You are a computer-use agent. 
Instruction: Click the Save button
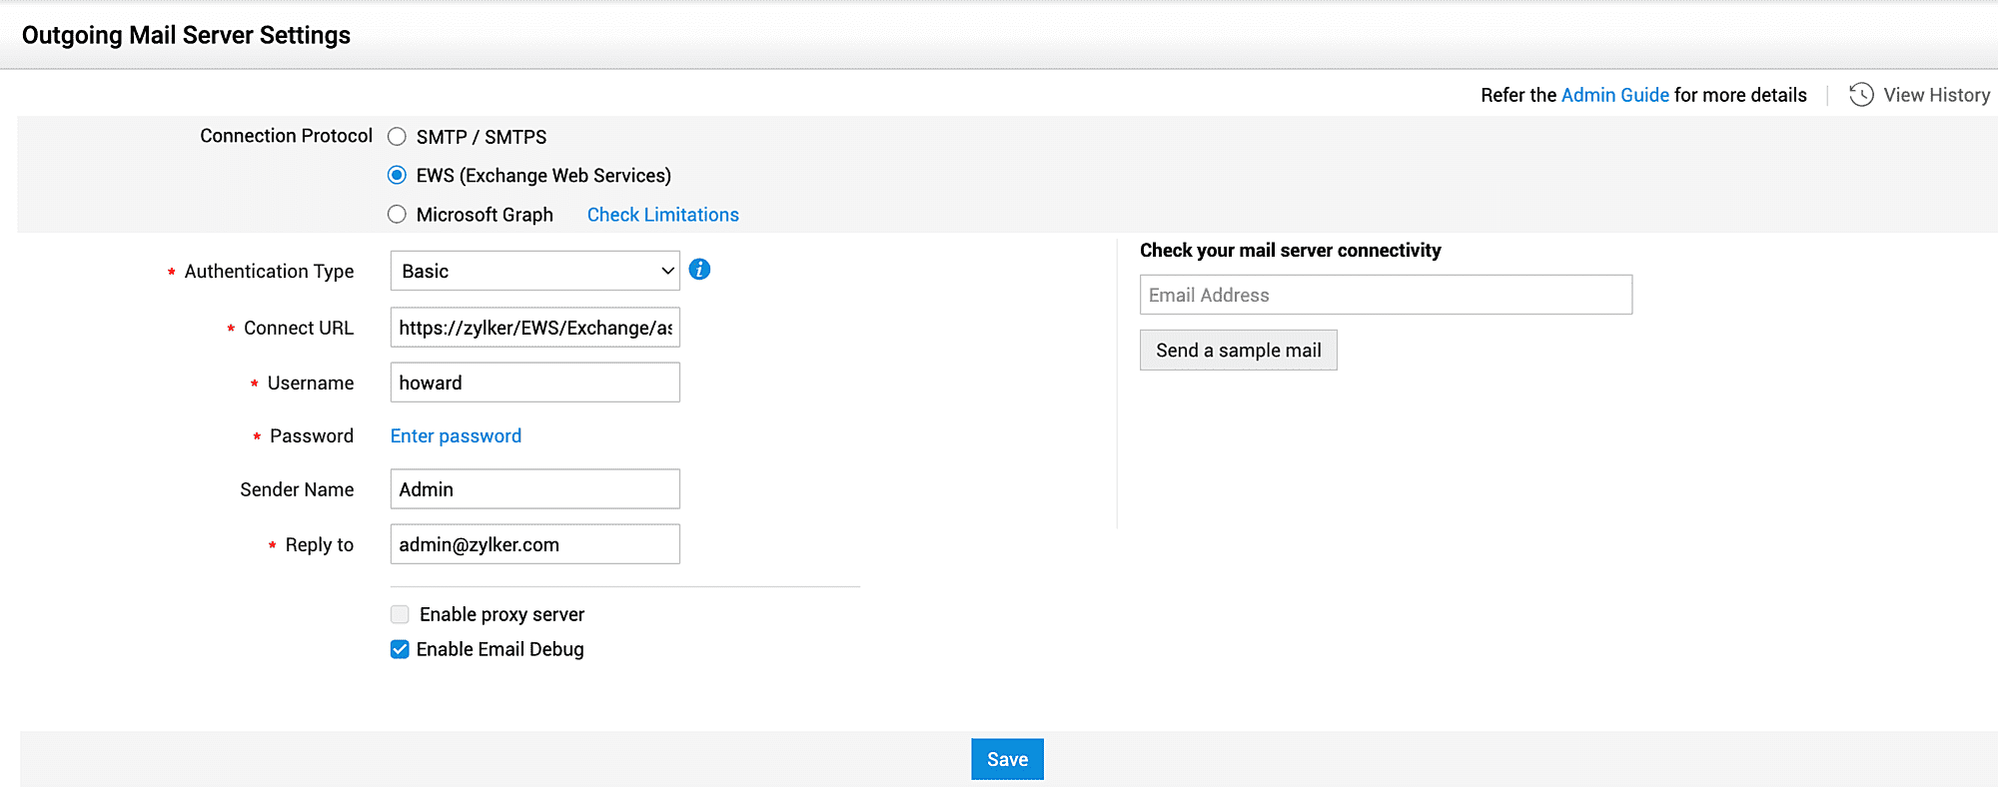coord(1007,759)
